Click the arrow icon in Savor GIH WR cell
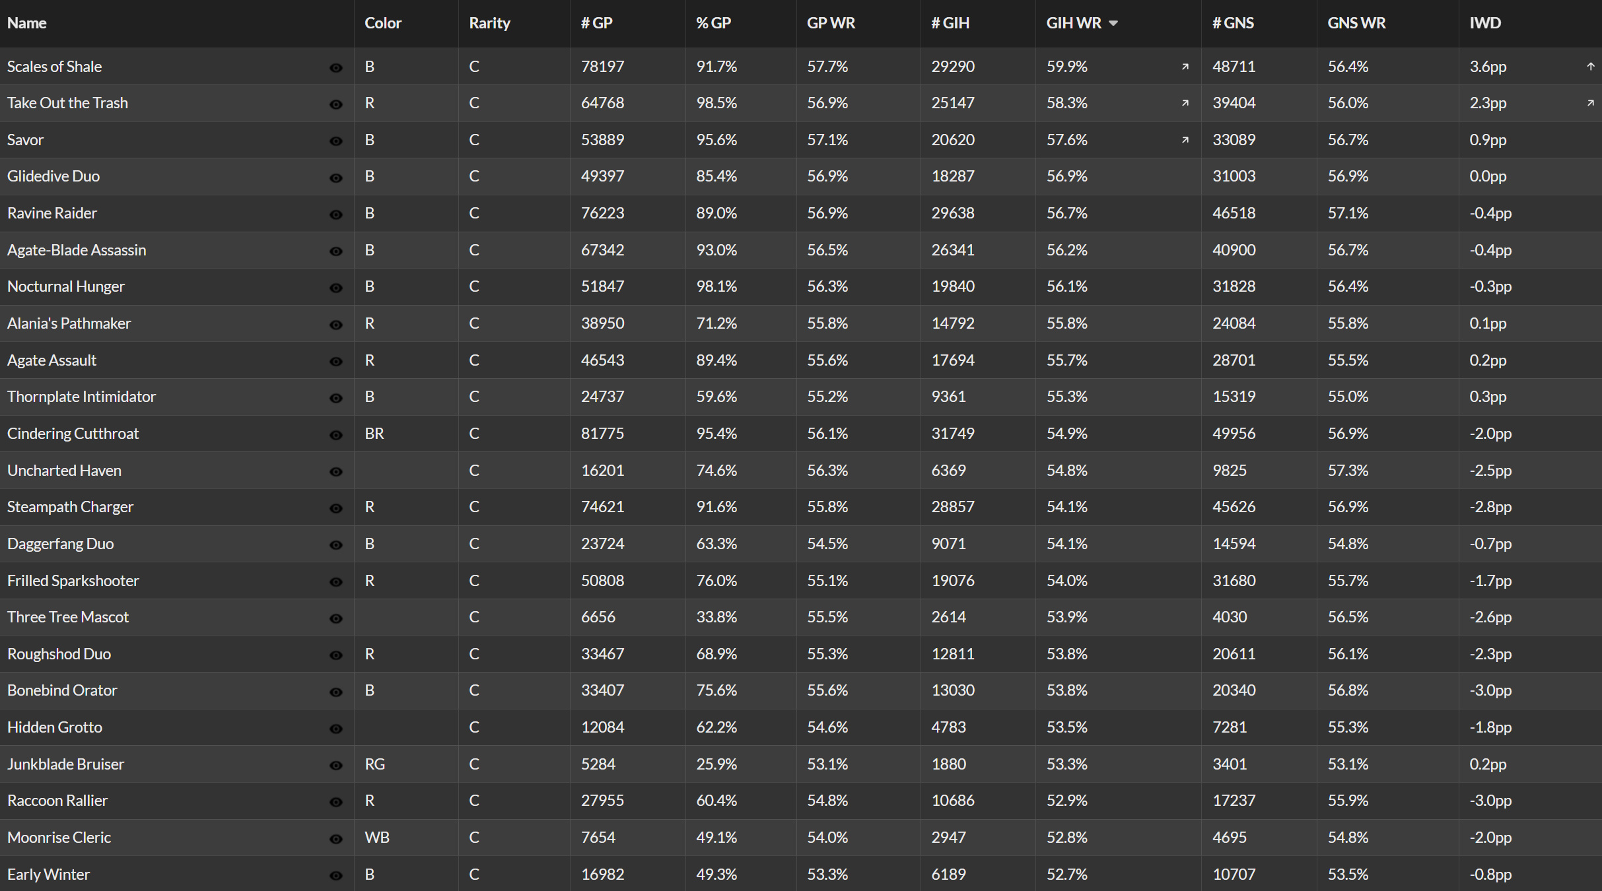Screen dimensions: 1602x891 click(1185, 140)
